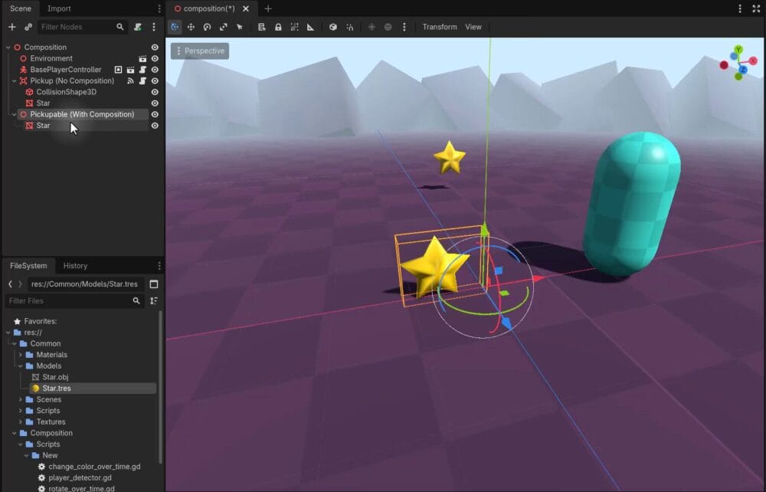
Task: Open Scene dock extra options dots
Action: tap(154, 27)
